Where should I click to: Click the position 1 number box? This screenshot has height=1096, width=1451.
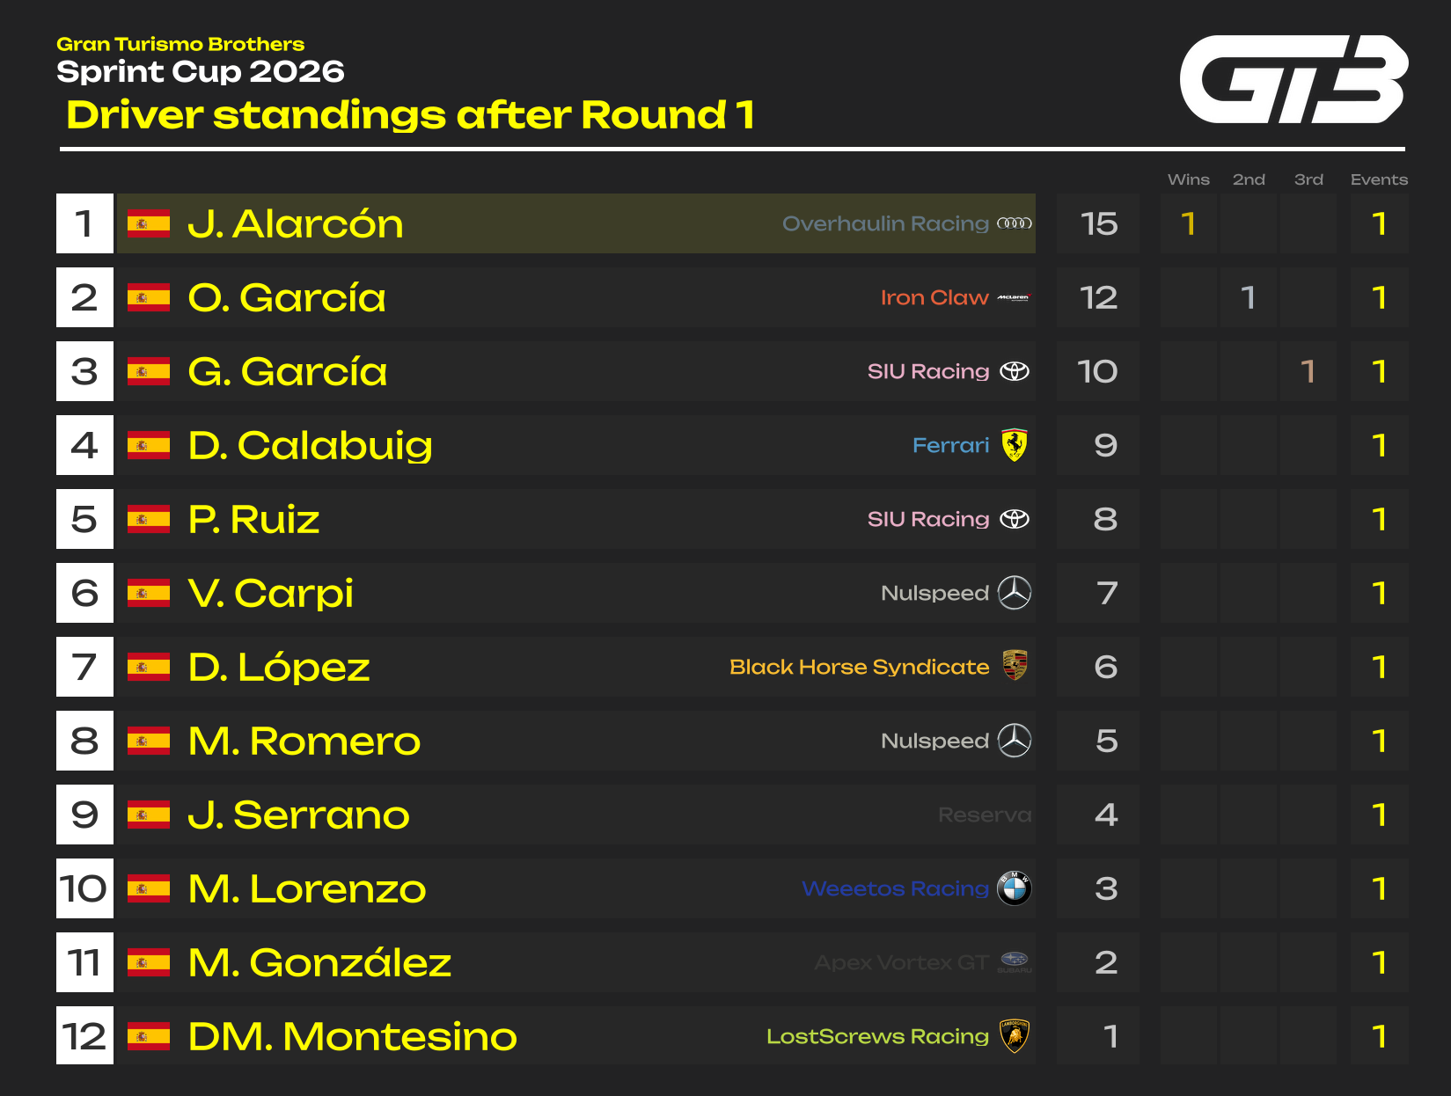point(84,223)
